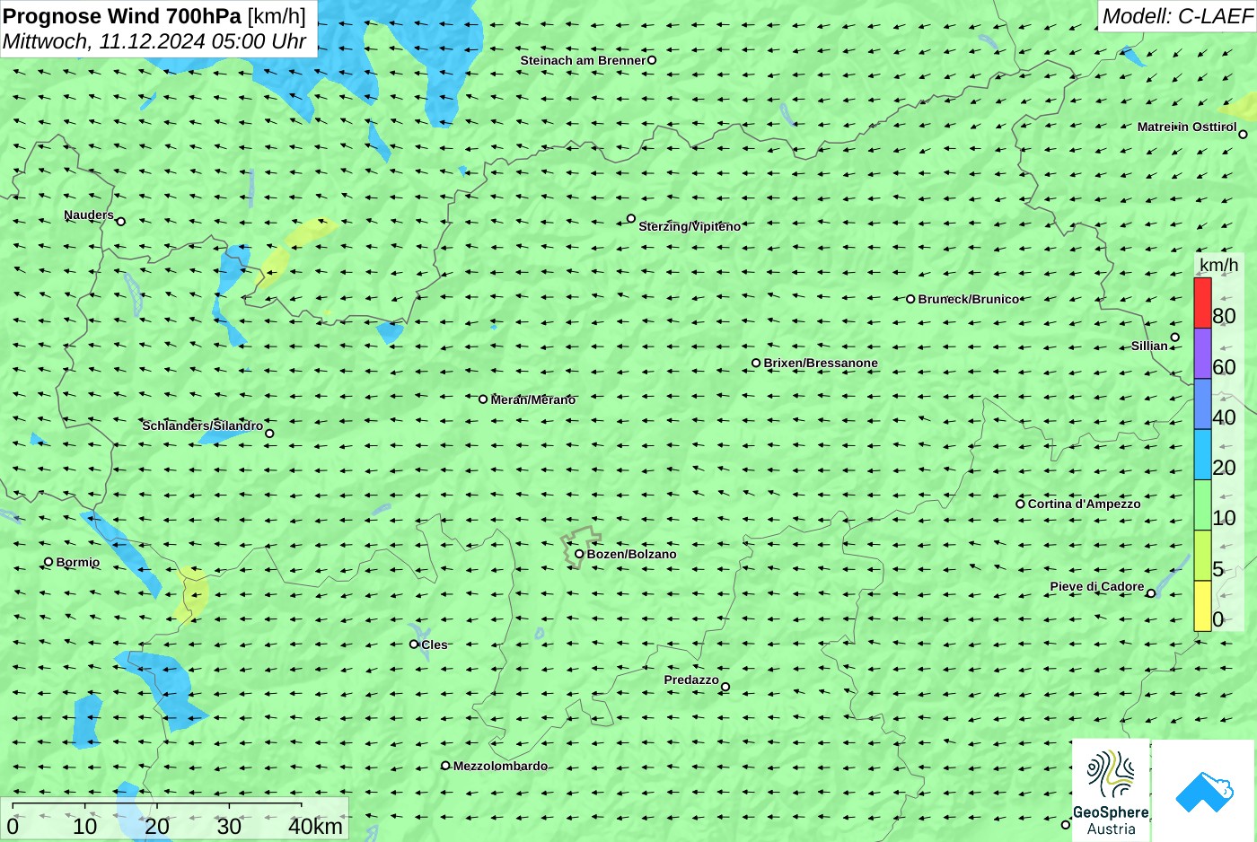The image size is (1257, 842).
Task: Click the 'Sterzing/Vipiteno' label text
Action: click(690, 226)
